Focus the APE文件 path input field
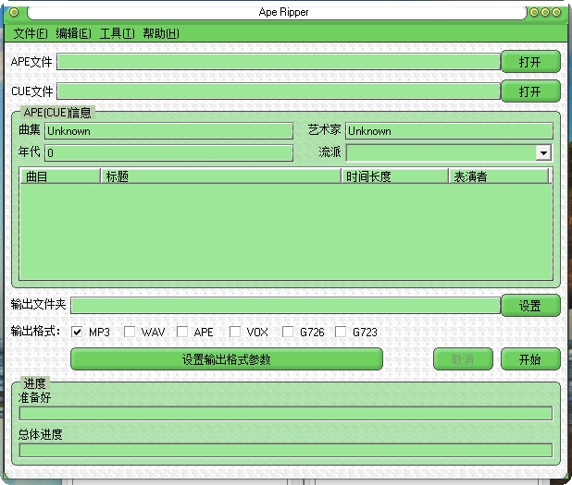 pyautogui.click(x=279, y=62)
